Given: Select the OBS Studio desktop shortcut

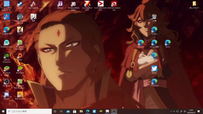Looking at the screenshot, I should click(x=7, y=83).
